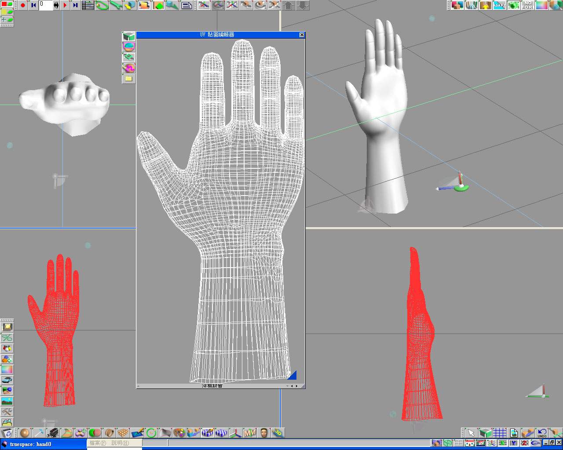Click the MM text icon
Viewport: 563px width, 450px height.
[249, 433]
